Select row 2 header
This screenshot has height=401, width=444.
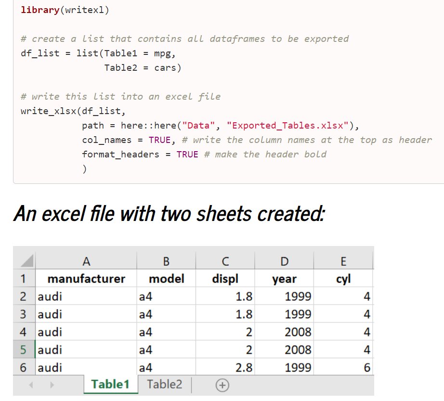coord(24,296)
